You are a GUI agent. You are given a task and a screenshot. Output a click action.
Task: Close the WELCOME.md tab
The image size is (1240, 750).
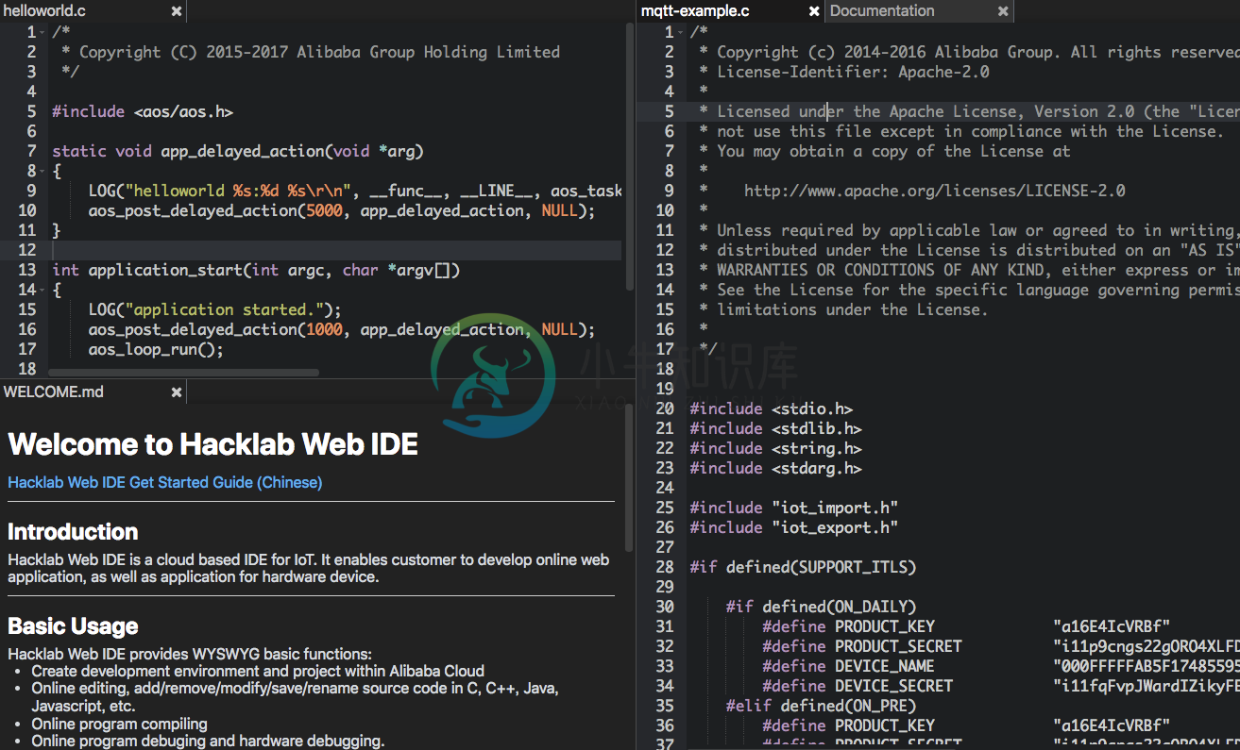coord(177,392)
